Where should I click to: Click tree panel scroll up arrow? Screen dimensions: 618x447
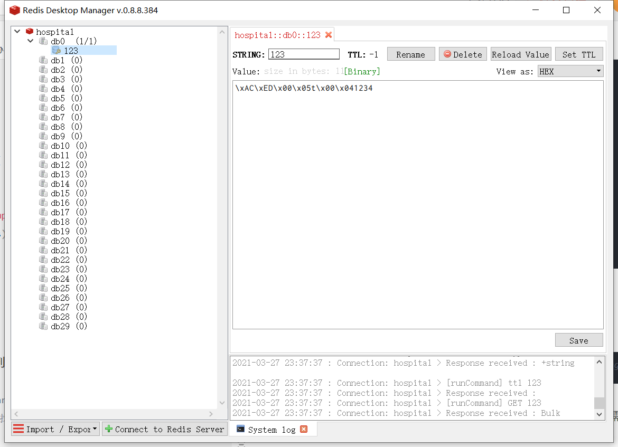tap(222, 32)
